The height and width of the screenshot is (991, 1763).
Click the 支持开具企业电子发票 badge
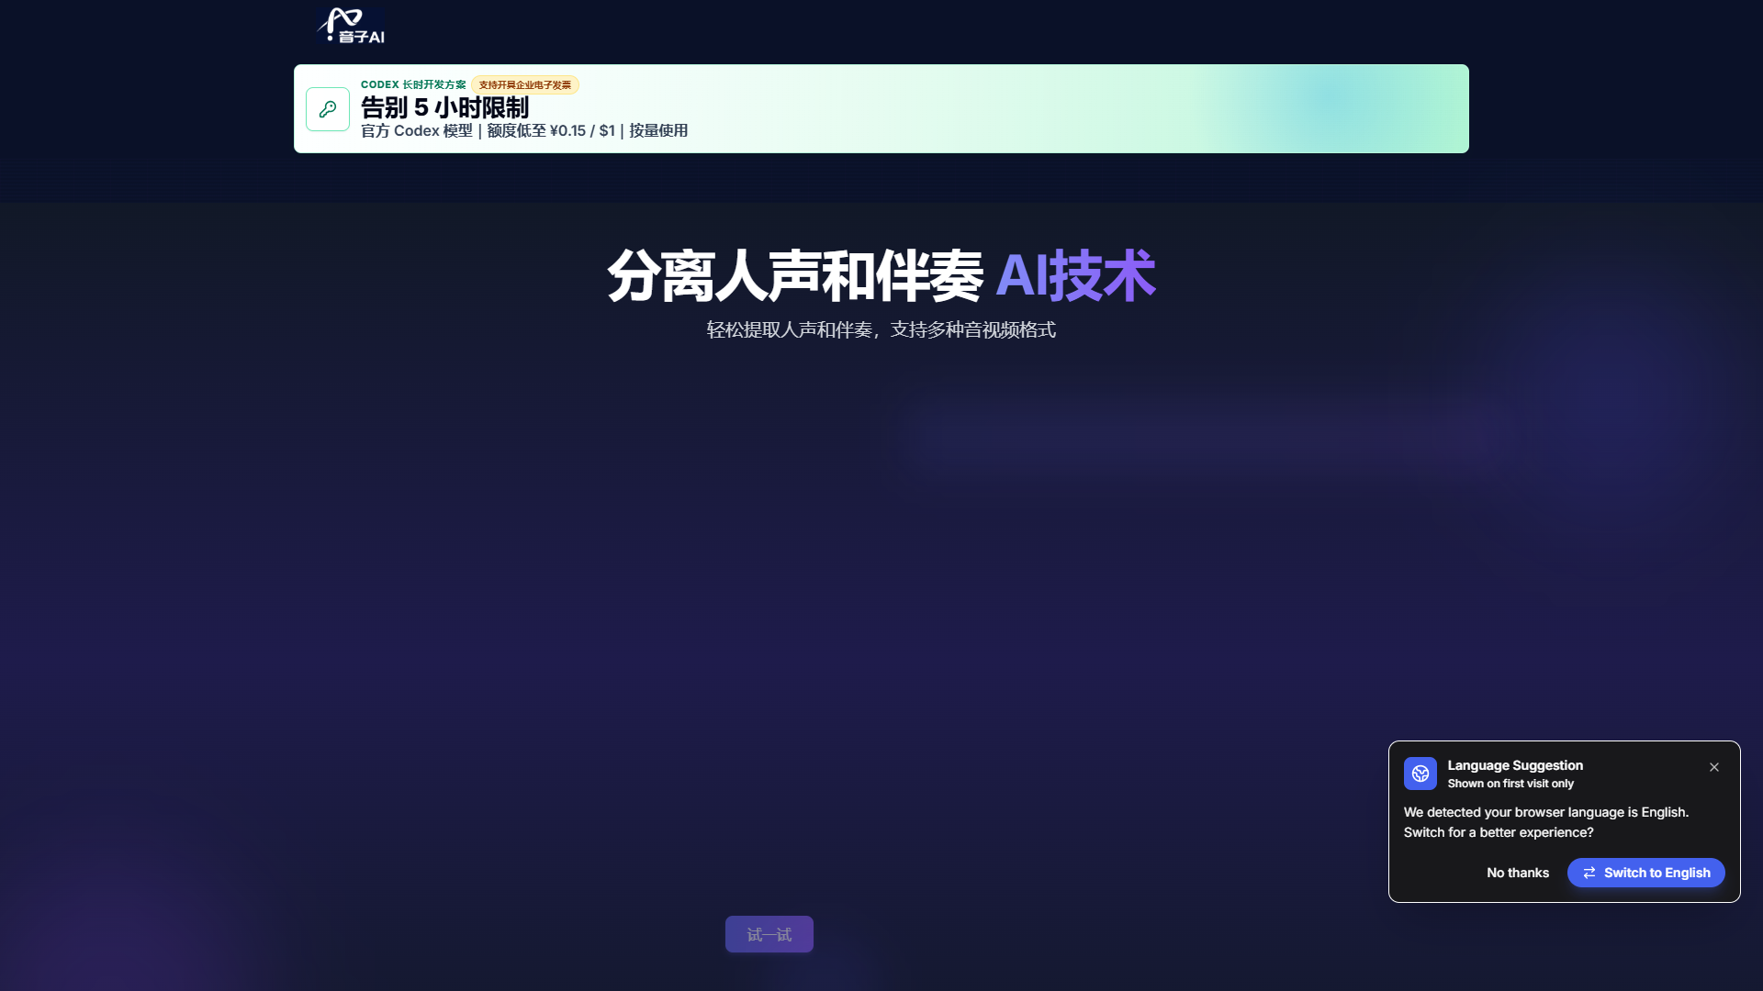pos(525,84)
